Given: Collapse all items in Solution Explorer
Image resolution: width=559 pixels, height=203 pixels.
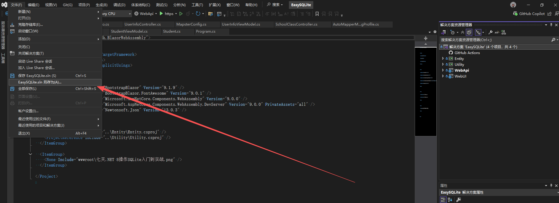Looking at the screenshot, I should (463, 32).
